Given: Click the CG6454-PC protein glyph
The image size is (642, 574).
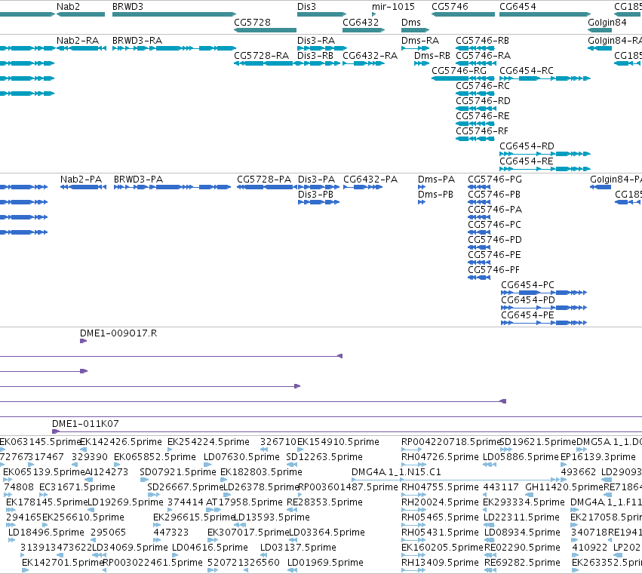Looking at the screenshot, I should pyautogui.click(x=544, y=293).
